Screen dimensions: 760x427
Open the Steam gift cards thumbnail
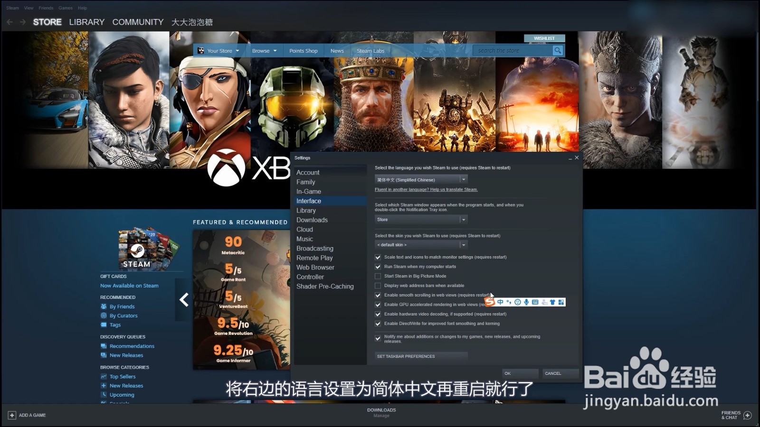coord(148,249)
